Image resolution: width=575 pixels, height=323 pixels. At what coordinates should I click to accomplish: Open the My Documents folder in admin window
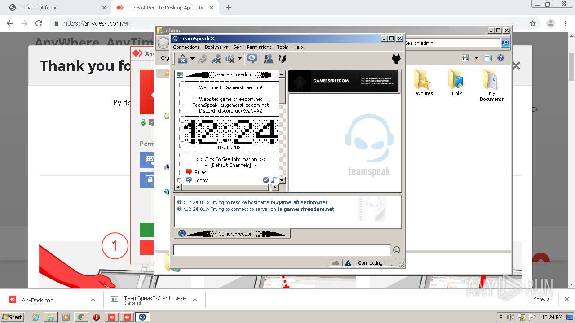point(491,86)
